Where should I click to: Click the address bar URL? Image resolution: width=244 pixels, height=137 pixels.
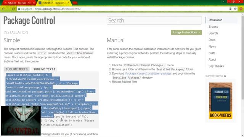click(x=58, y=9)
